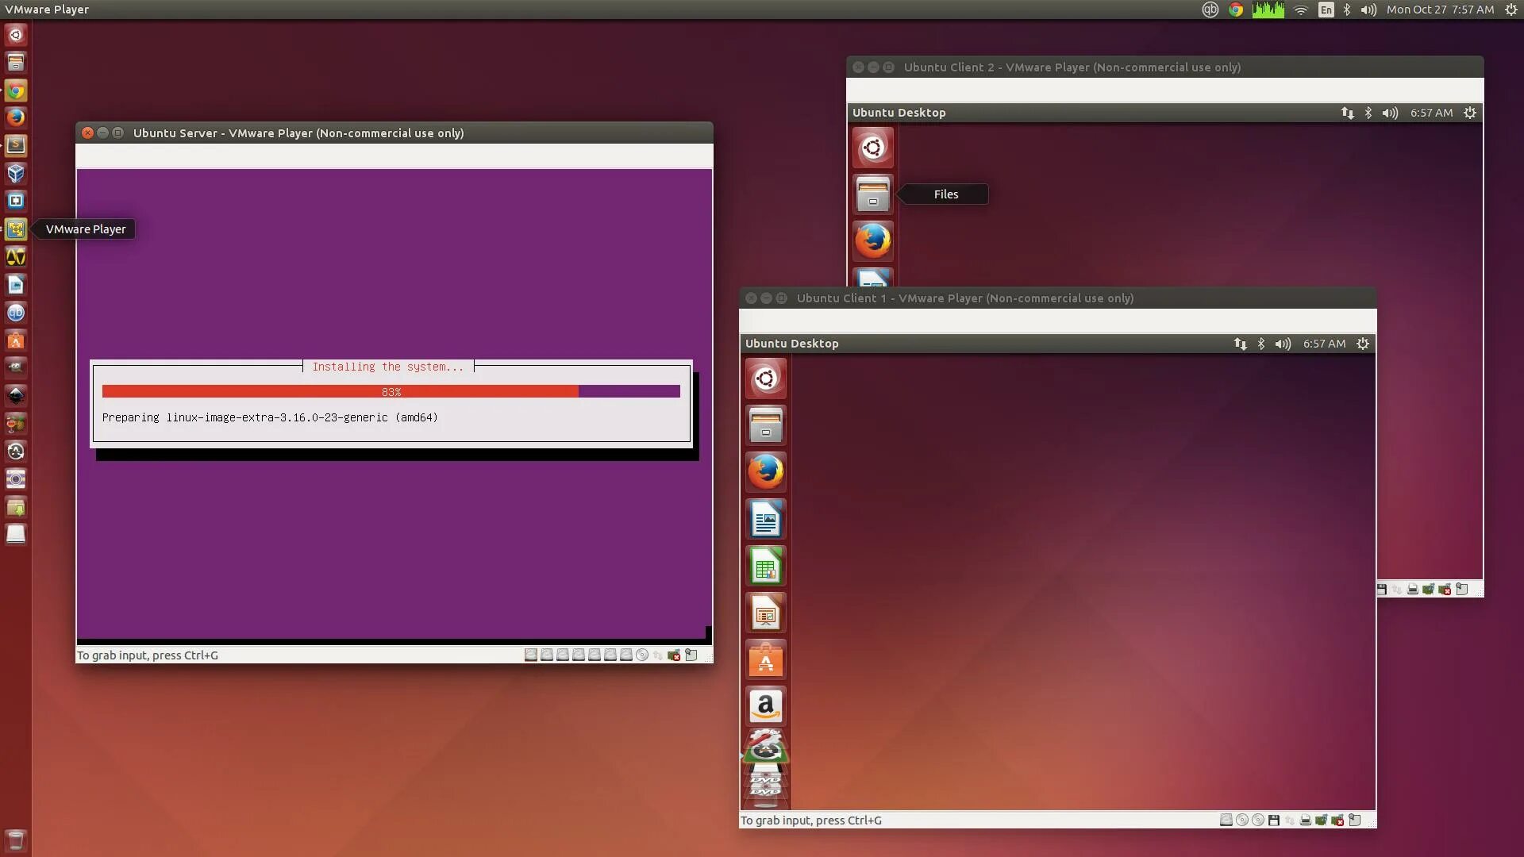Launch Amazon from Client 1 launcher
The image size is (1524, 857).
(765, 706)
